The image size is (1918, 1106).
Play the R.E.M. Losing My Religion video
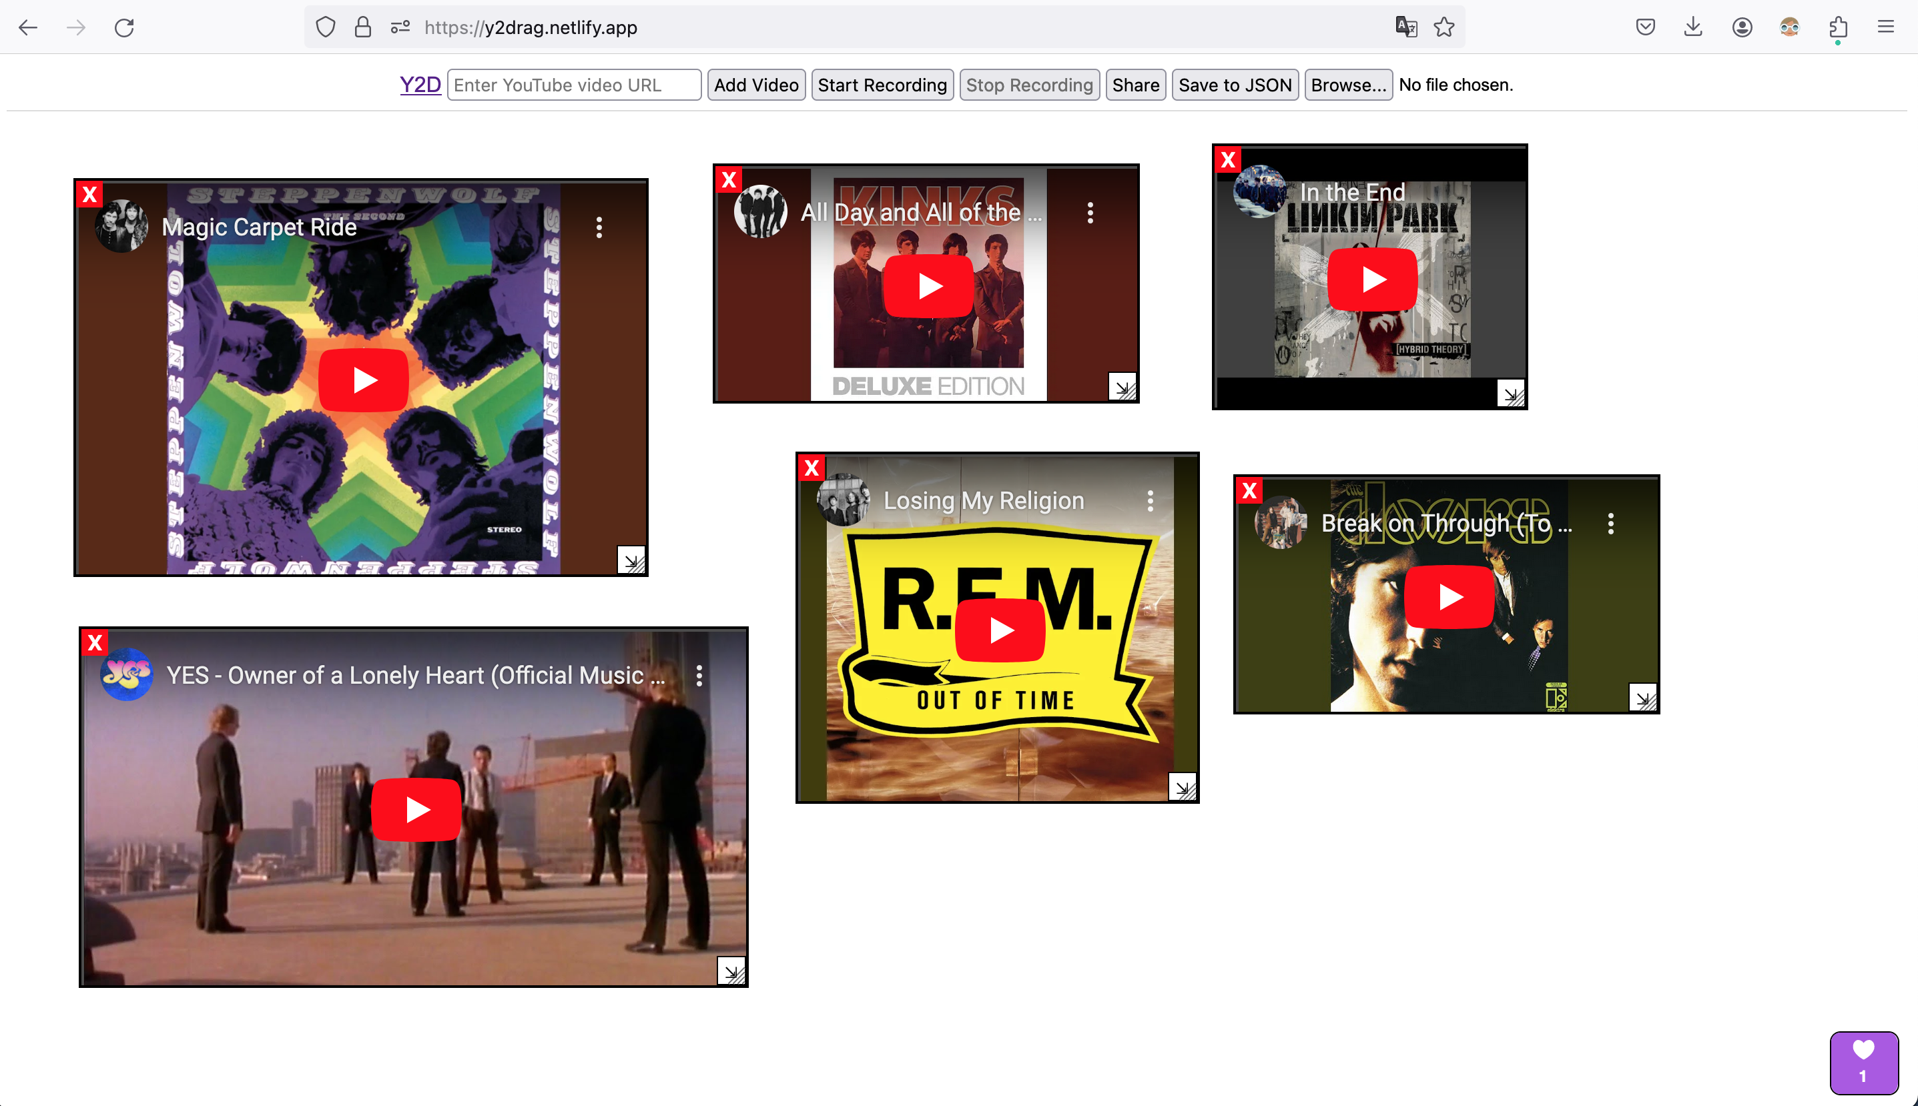(x=1000, y=630)
